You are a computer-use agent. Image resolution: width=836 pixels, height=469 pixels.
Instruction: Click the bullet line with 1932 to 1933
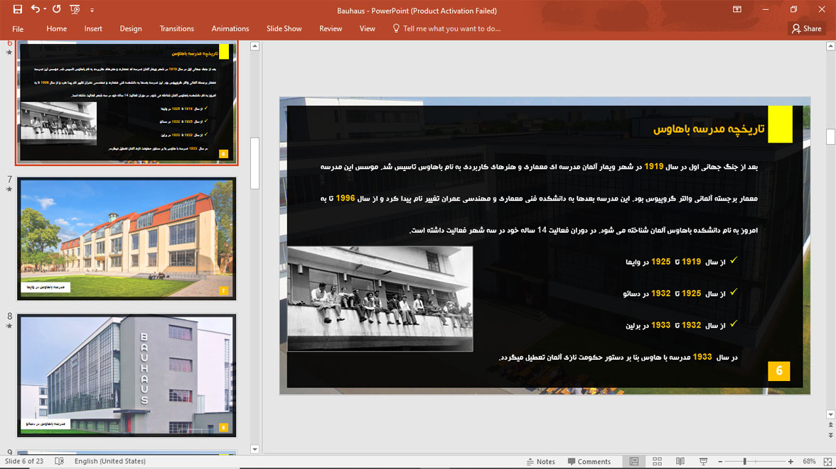(x=682, y=325)
